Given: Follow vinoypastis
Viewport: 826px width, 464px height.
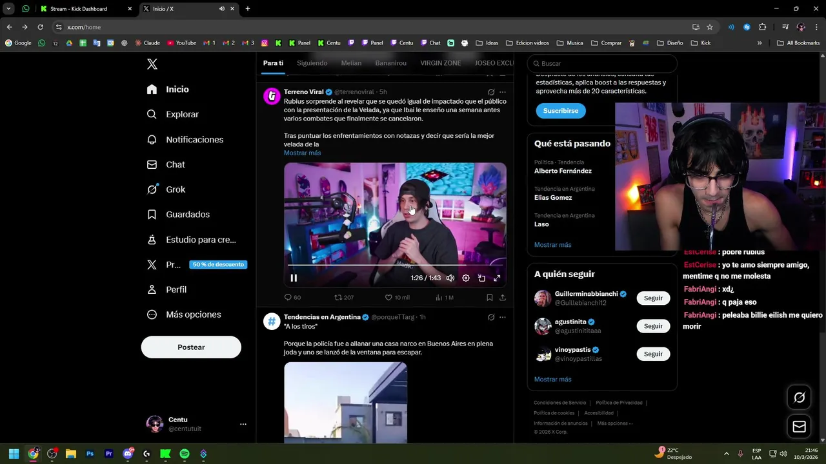Looking at the screenshot, I should click(x=653, y=354).
